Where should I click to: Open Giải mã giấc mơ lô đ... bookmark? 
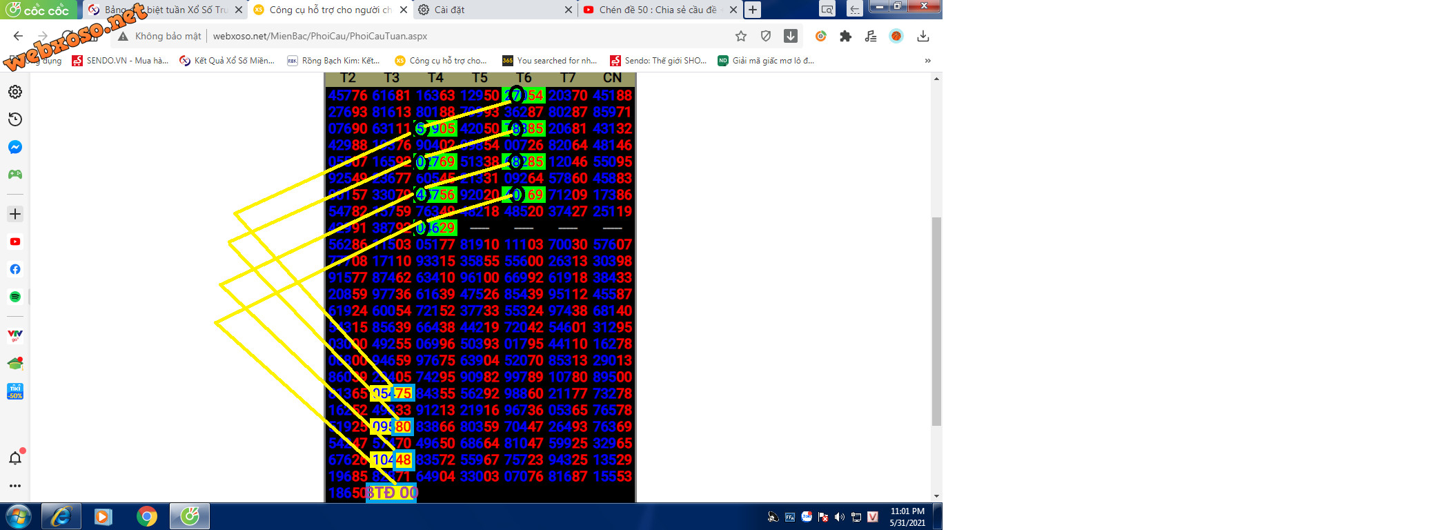[766, 61]
